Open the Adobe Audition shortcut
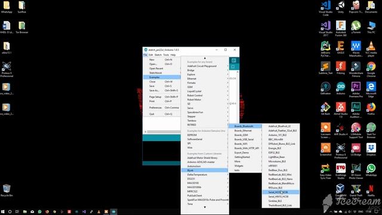Image resolution: width=382 pixels, height=215 pixels. (x=356, y=110)
